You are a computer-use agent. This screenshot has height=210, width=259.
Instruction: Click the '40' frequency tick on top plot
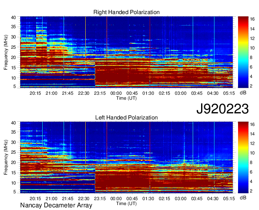point(13,17)
